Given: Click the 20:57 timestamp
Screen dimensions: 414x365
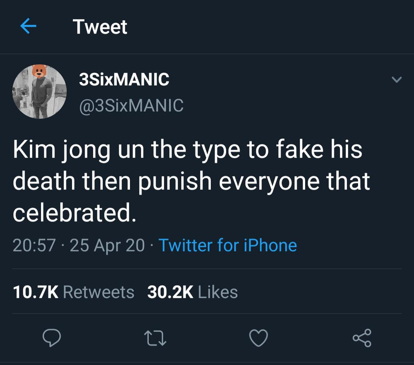Looking at the screenshot, I should point(34,245).
